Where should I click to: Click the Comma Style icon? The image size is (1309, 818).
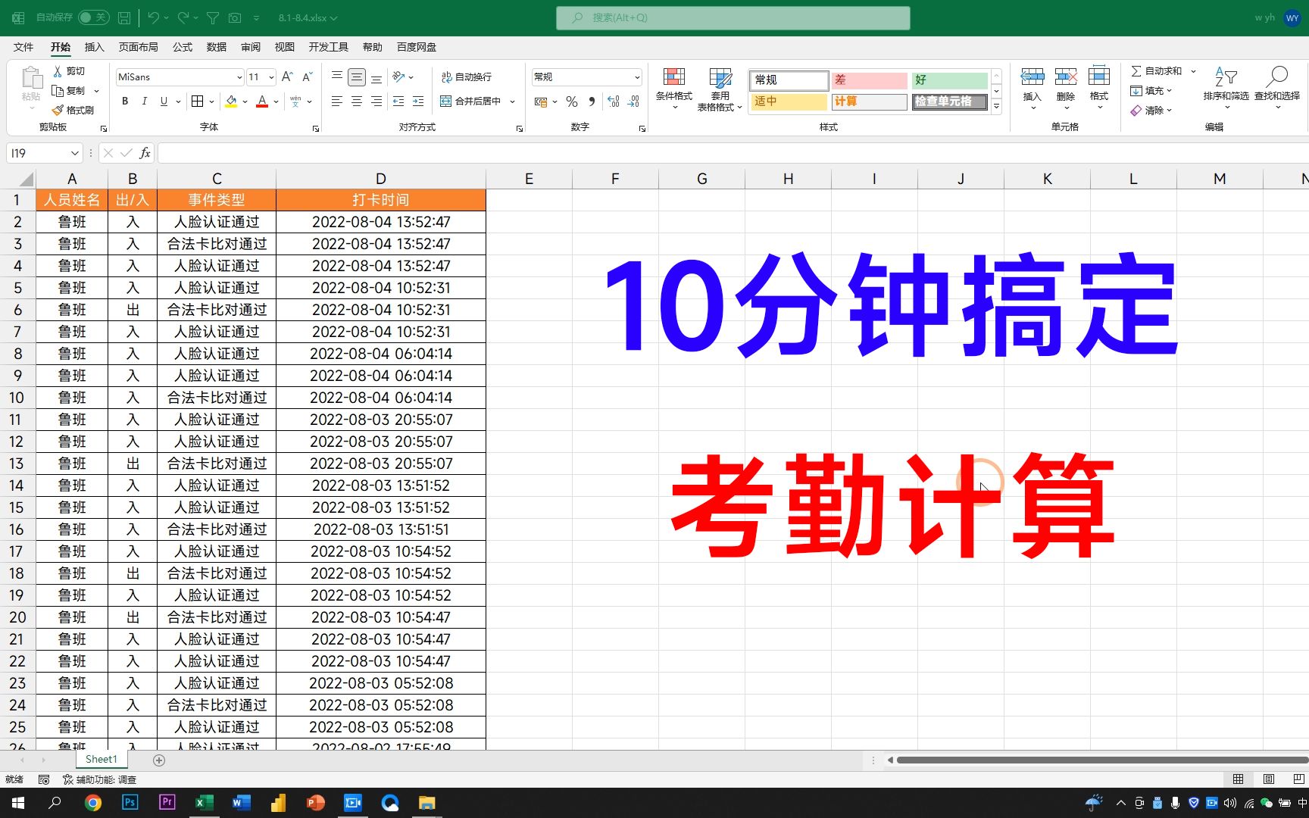pos(592,101)
